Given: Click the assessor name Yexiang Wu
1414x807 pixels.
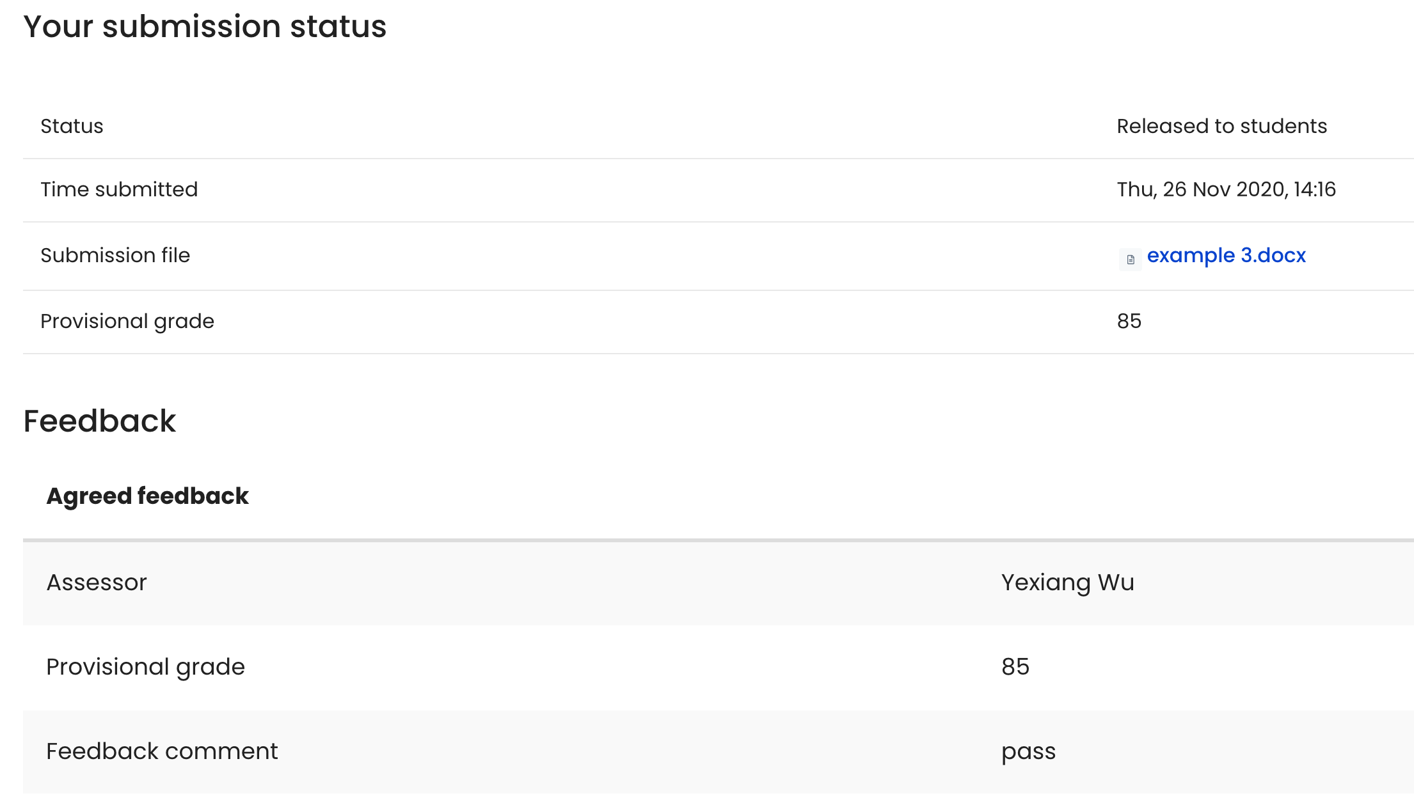Looking at the screenshot, I should point(1067,583).
